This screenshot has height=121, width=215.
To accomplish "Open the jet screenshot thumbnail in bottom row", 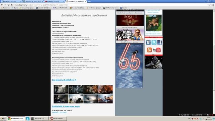I will click(90, 99).
